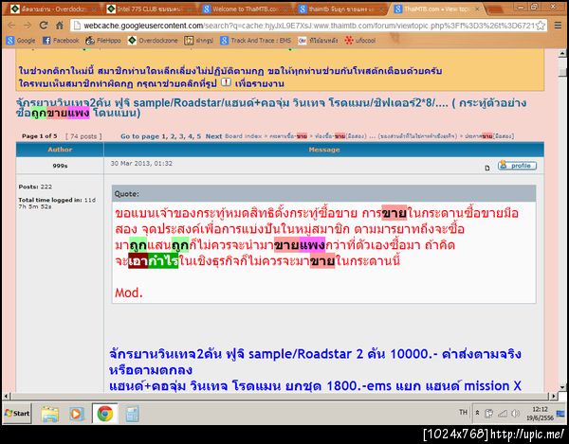Switch to the Intel 775 CLUB tab

point(147,9)
